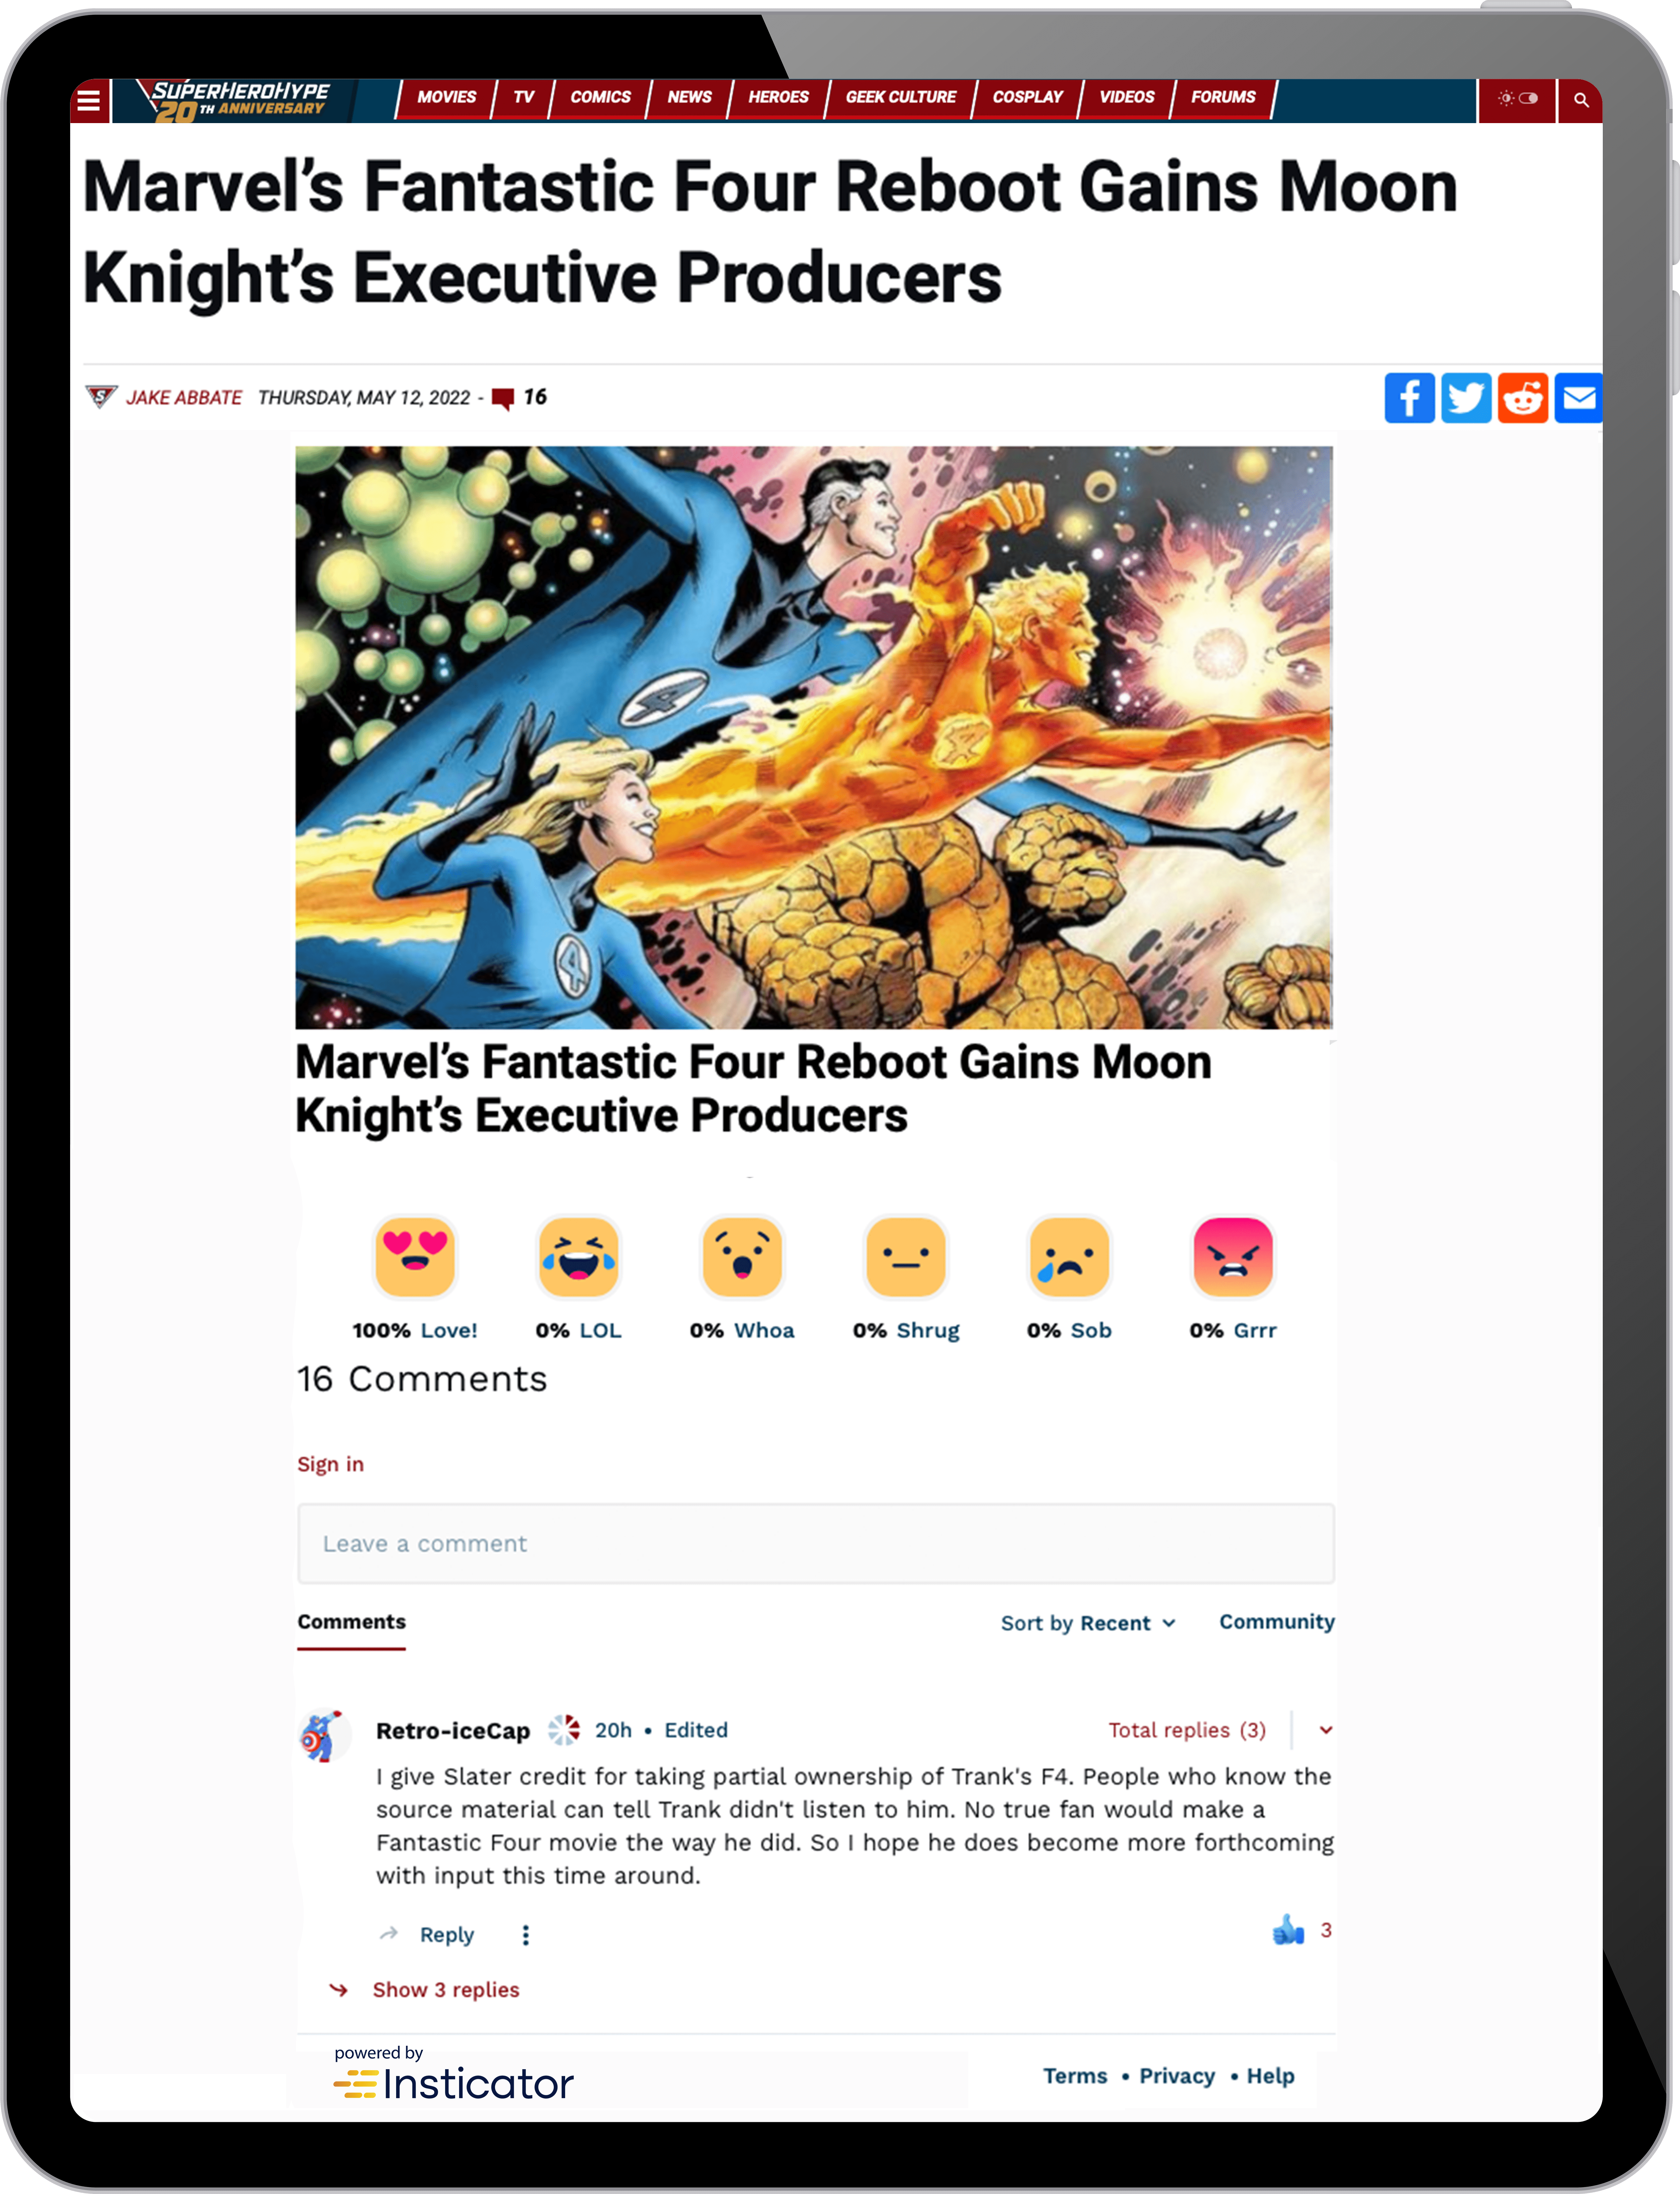This screenshot has height=2194, width=1680.
Task: Click the Sign in link
Action: click(x=330, y=1464)
